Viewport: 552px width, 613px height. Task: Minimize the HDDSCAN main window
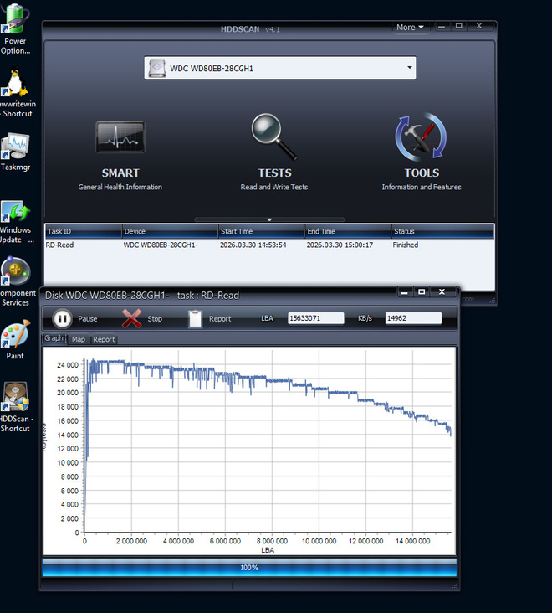click(442, 27)
